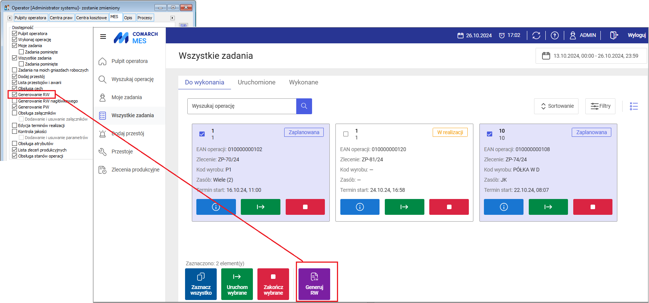The width and height of the screenshot is (649, 303).
Task: Toggle Generowanie RW checkbox
Action: tap(15, 95)
